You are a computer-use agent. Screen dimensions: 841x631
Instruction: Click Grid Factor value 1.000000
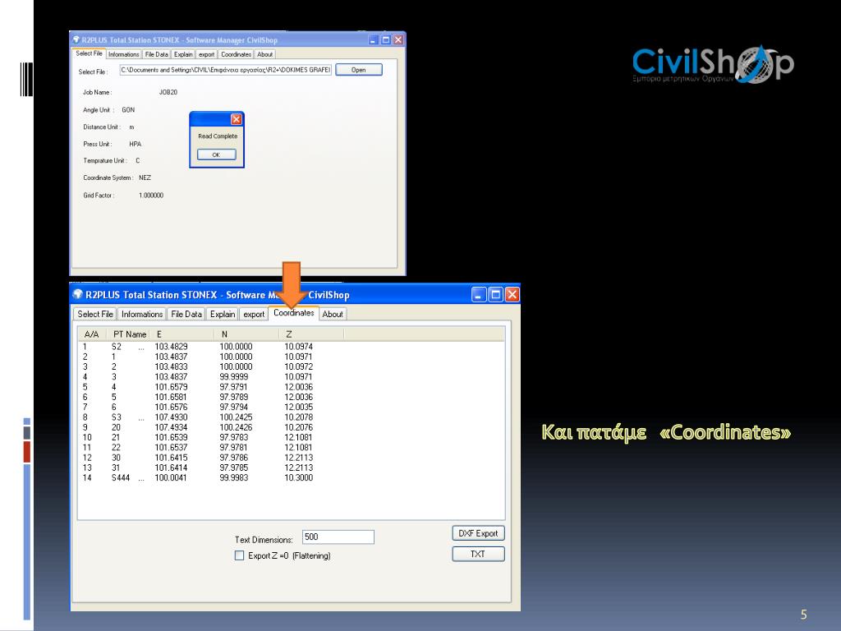[x=151, y=196]
